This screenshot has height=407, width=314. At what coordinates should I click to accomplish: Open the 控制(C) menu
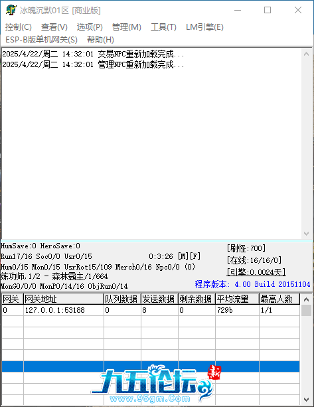[x=18, y=27]
